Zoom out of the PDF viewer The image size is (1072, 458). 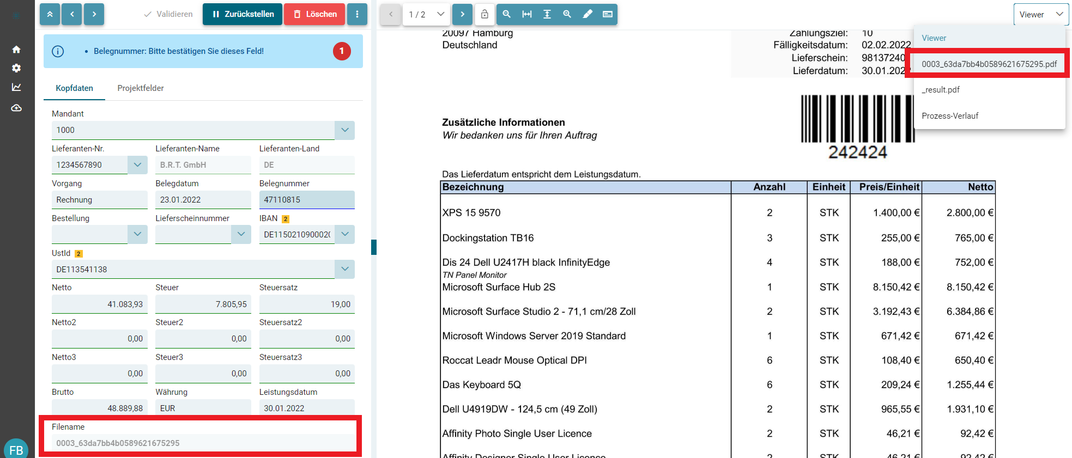[507, 14]
